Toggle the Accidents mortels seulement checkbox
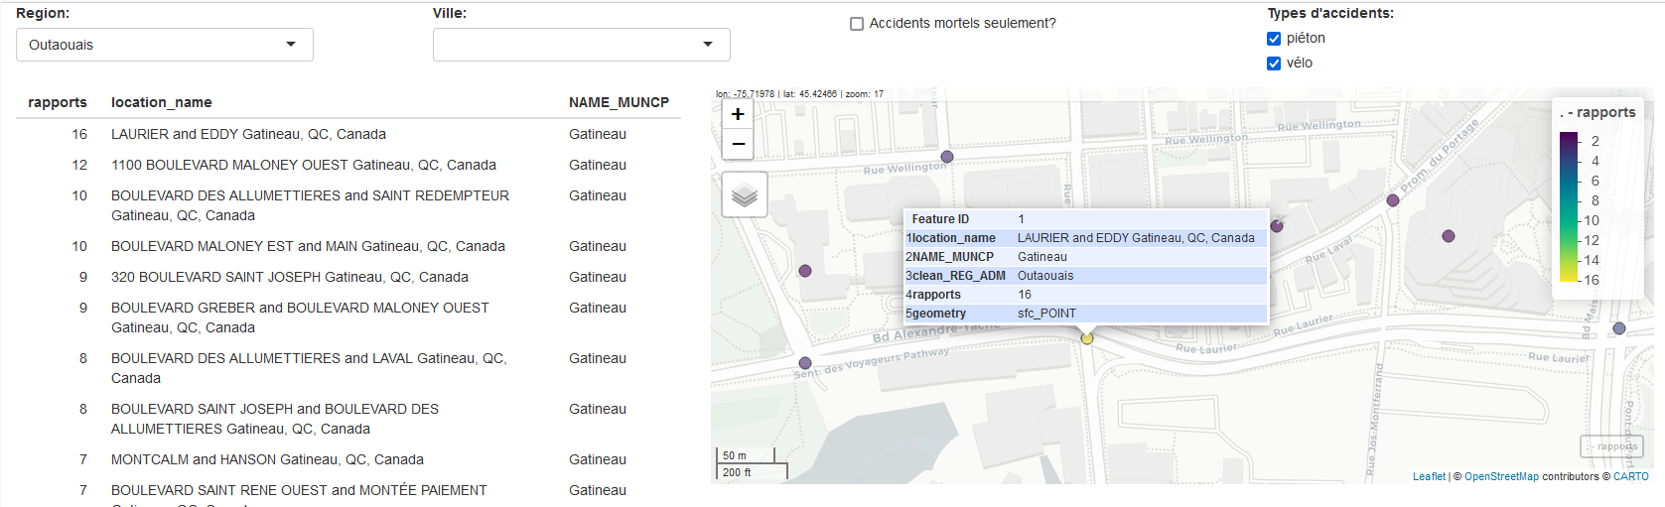Screen dimensions: 1665x507 point(857,24)
